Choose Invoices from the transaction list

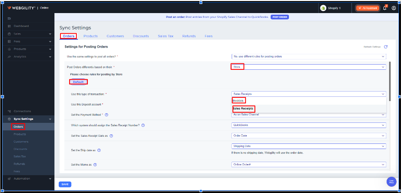point(309,101)
